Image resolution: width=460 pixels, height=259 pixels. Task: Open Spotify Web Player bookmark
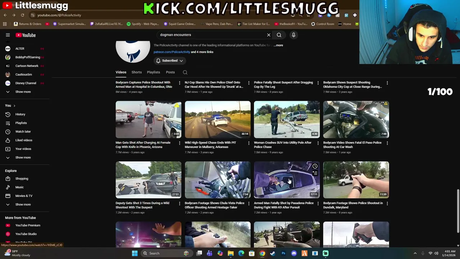[143, 24]
